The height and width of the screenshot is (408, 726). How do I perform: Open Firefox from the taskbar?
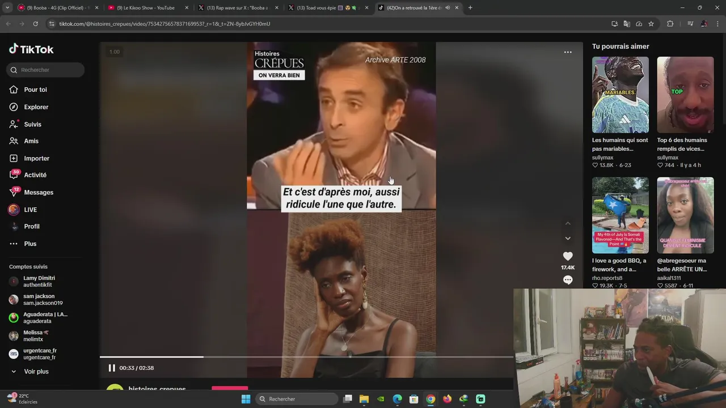click(x=447, y=399)
